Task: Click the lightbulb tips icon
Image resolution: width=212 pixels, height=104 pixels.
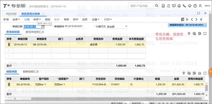Action: [190, 6]
